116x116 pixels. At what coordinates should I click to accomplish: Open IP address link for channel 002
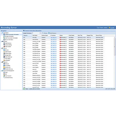pyautogui.click(x=53, y=39)
